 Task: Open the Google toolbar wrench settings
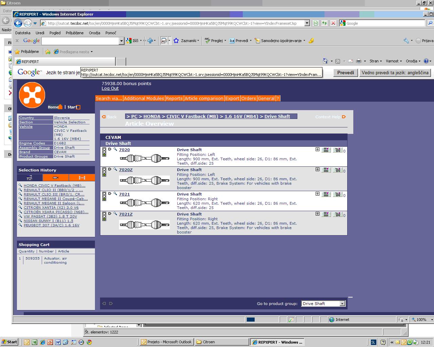406,41
